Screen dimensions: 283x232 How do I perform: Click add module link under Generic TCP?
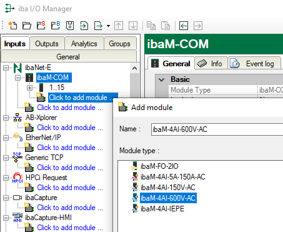[x=70, y=168]
